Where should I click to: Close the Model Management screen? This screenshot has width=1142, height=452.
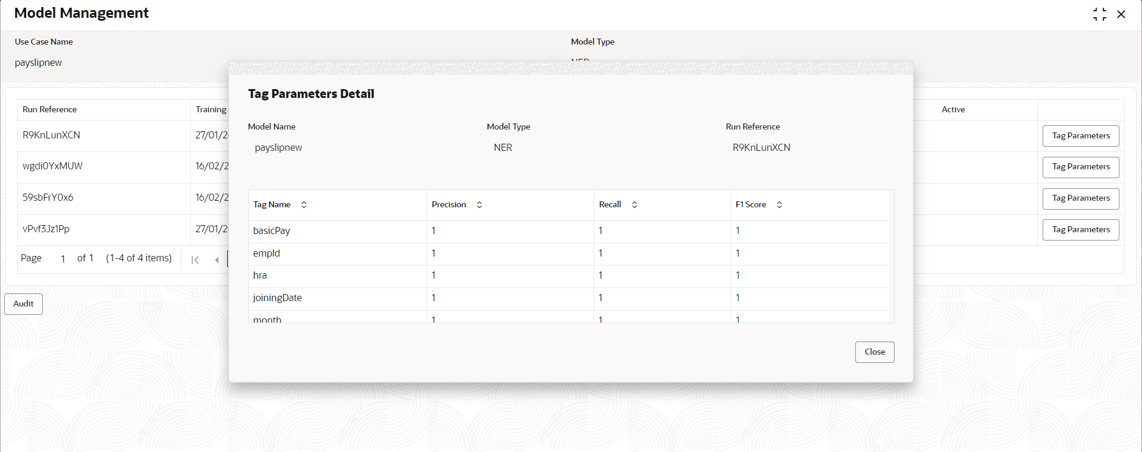pyautogui.click(x=1121, y=14)
